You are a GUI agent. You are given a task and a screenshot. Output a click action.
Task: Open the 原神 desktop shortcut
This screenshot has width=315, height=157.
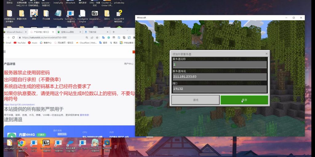(34, 15)
